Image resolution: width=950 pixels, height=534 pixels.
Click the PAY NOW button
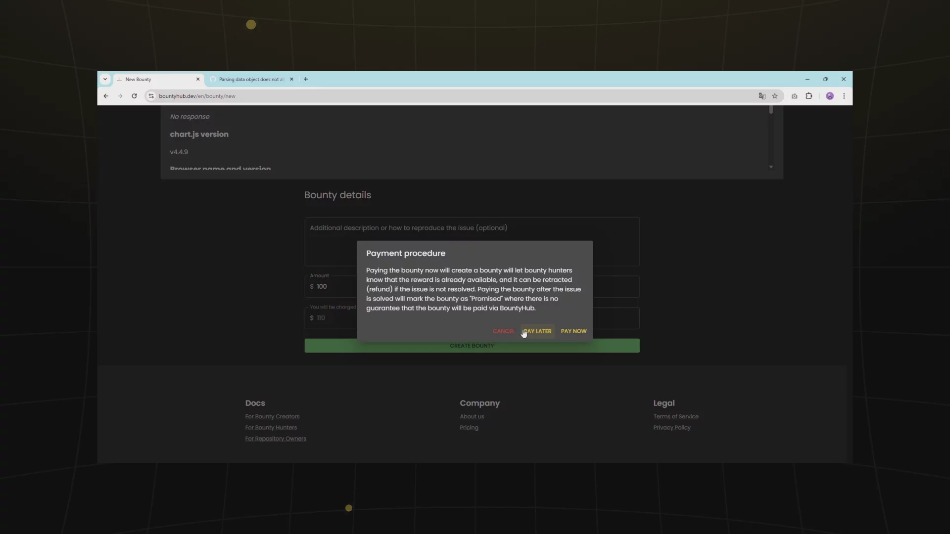click(x=573, y=331)
